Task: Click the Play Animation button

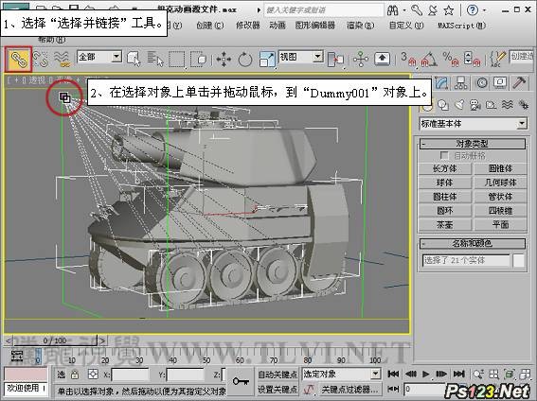Action: 425,374
